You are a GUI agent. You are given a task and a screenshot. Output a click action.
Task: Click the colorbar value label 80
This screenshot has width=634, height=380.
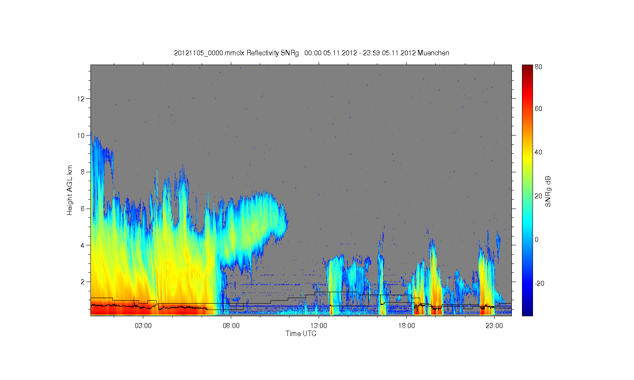click(538, 67)
